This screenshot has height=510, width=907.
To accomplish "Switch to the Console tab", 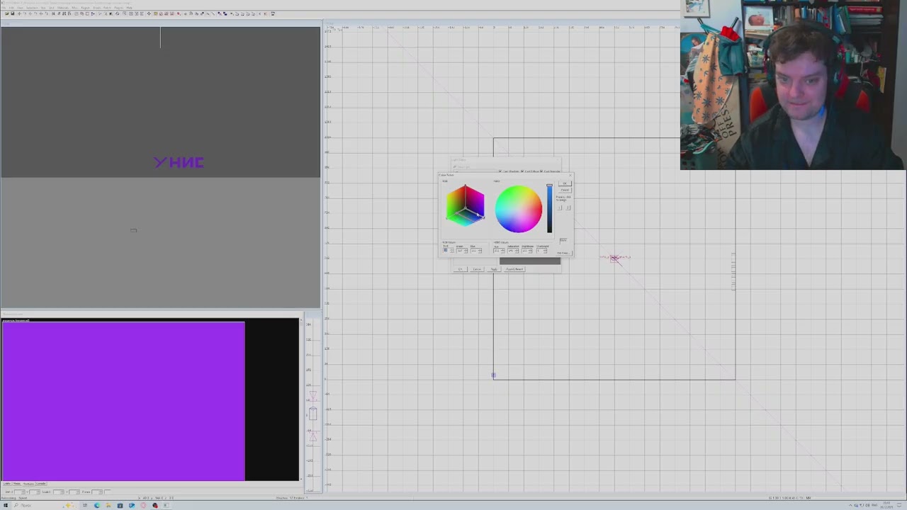I will 40,484.
